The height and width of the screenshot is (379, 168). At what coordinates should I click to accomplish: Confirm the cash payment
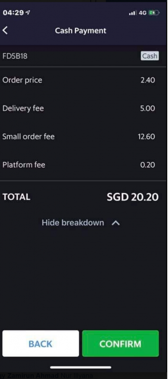[x=120, y=343]
